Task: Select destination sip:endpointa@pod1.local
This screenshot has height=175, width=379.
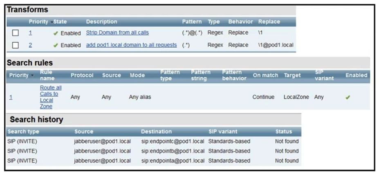Action: 173,161
